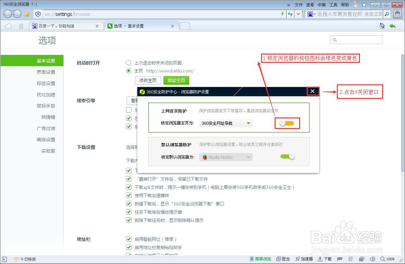
Task: Expand the hidden menu chevron in title bar
Action: [x=288, y=5]
